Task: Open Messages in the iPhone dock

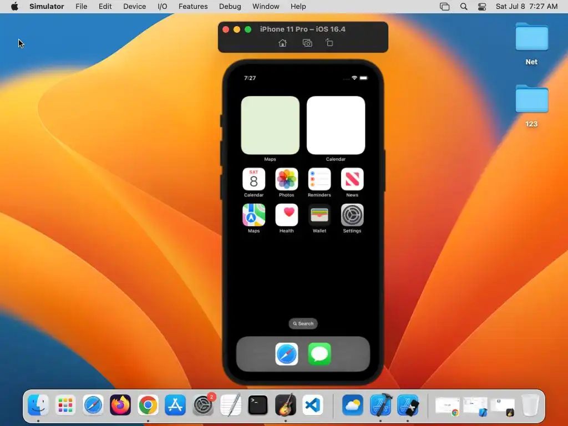Action: pos(319,354)
